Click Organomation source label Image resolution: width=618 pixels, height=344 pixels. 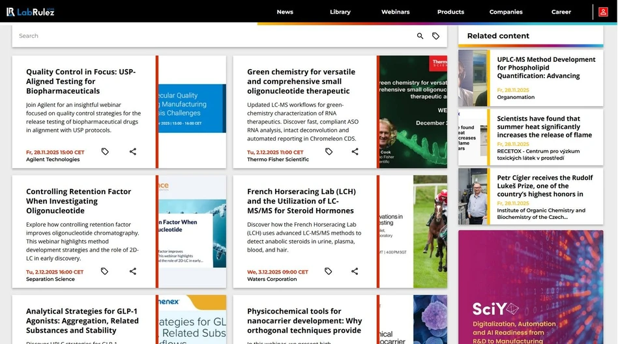click(x=516, y=97)
